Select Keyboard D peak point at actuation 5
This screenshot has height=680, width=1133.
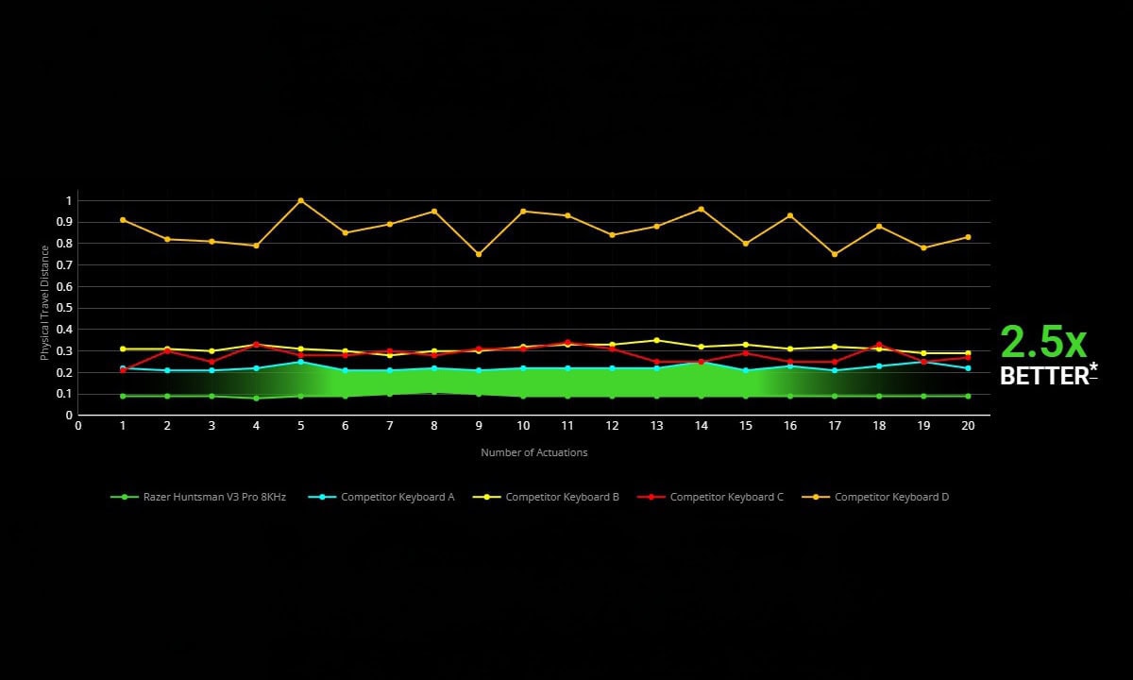click(300, 200)
